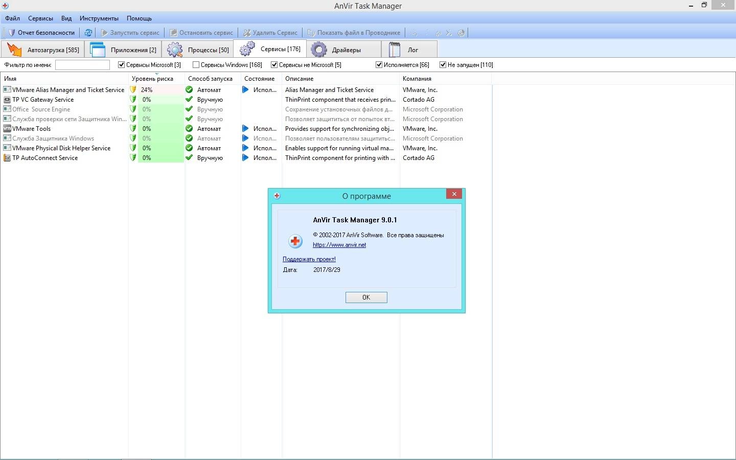Toggle Сервисы не Microsoft [5] checkbox

(x=274, y=65)
